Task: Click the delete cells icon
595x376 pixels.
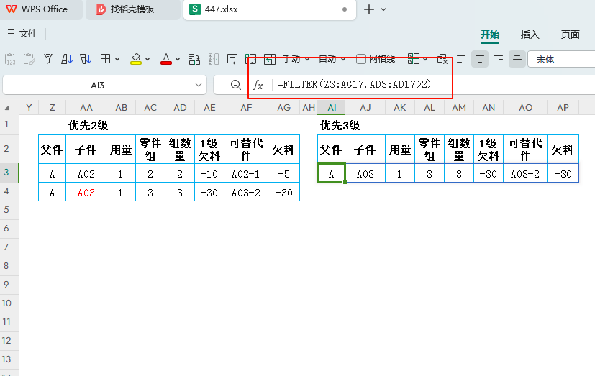Action: tap(442, 59)
